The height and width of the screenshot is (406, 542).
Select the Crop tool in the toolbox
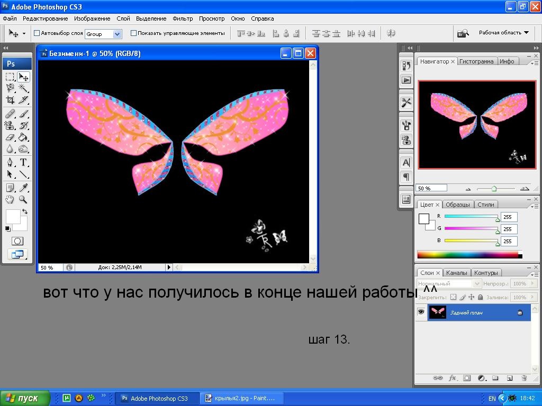10,100
